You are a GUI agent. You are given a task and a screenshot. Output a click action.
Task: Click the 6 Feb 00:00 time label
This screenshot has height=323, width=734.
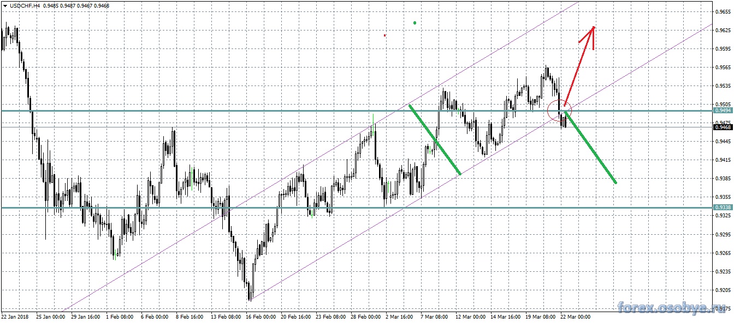(155, 316)
